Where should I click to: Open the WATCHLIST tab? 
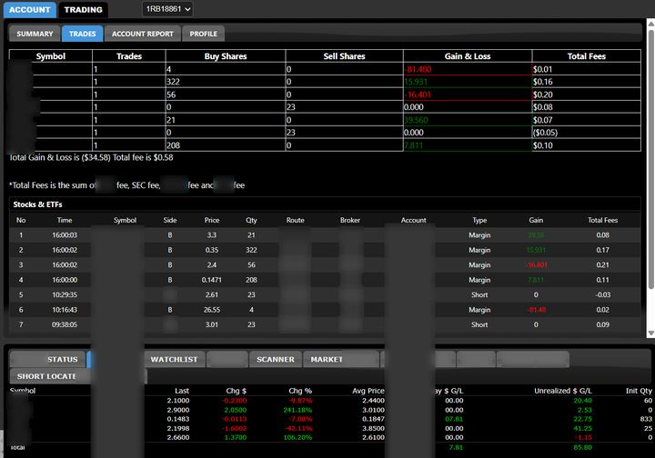174,360
